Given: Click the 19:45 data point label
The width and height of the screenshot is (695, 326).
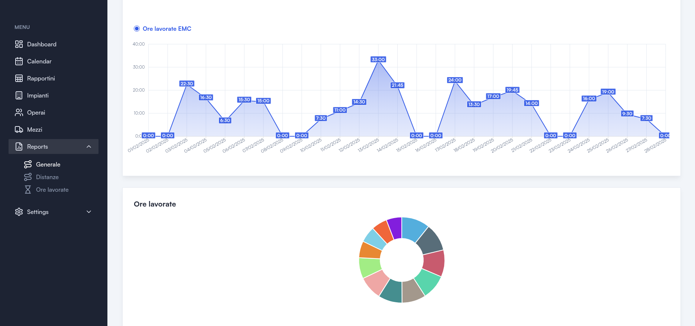Looking at the screenshot, I should (x=512, y=90).
